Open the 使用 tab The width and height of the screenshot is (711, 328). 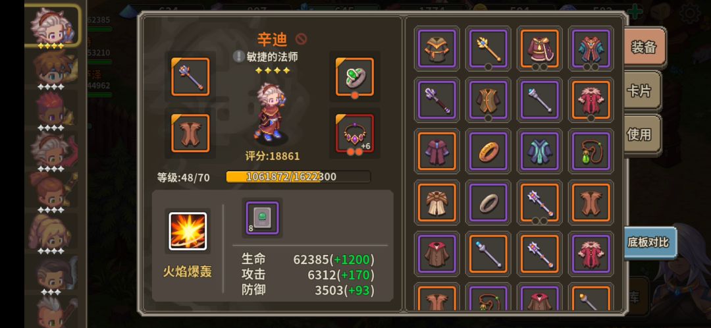tap(639, 134)
